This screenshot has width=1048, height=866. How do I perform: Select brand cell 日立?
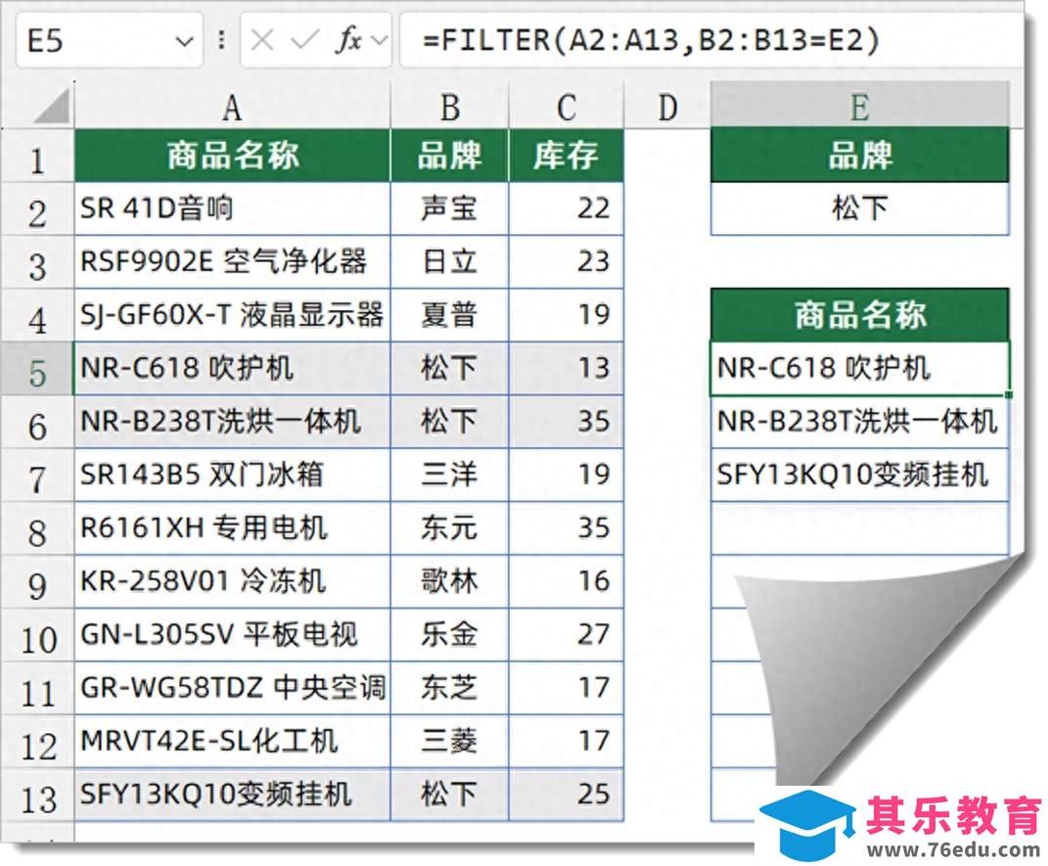(449, 262)
